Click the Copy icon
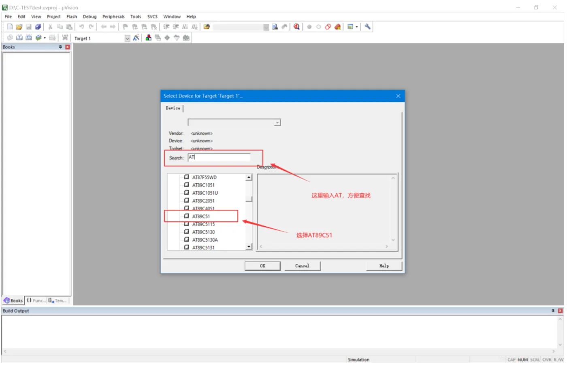 pos(60,27)
